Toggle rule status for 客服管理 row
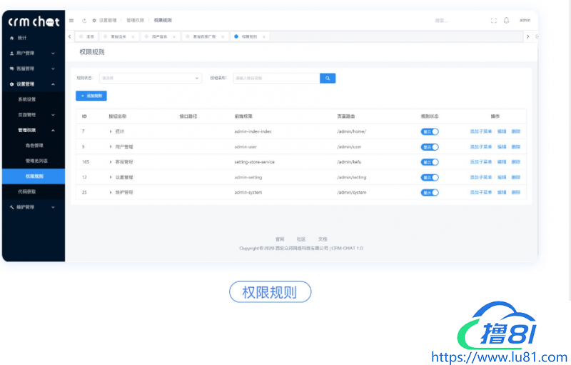The height and width of the screenshot is (365, 571). [x=430, y=162]
